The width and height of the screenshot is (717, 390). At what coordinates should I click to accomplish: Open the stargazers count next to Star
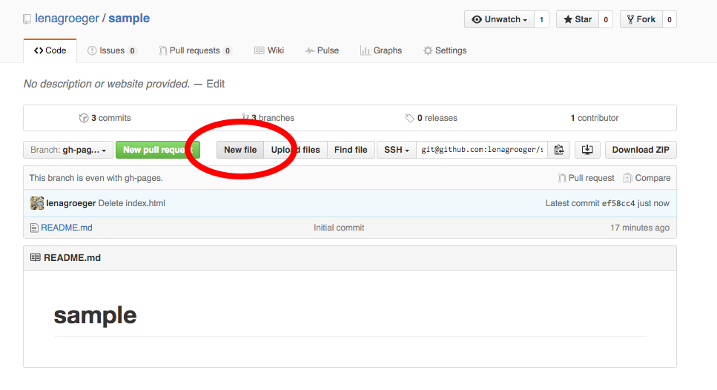tap(606, 19)
